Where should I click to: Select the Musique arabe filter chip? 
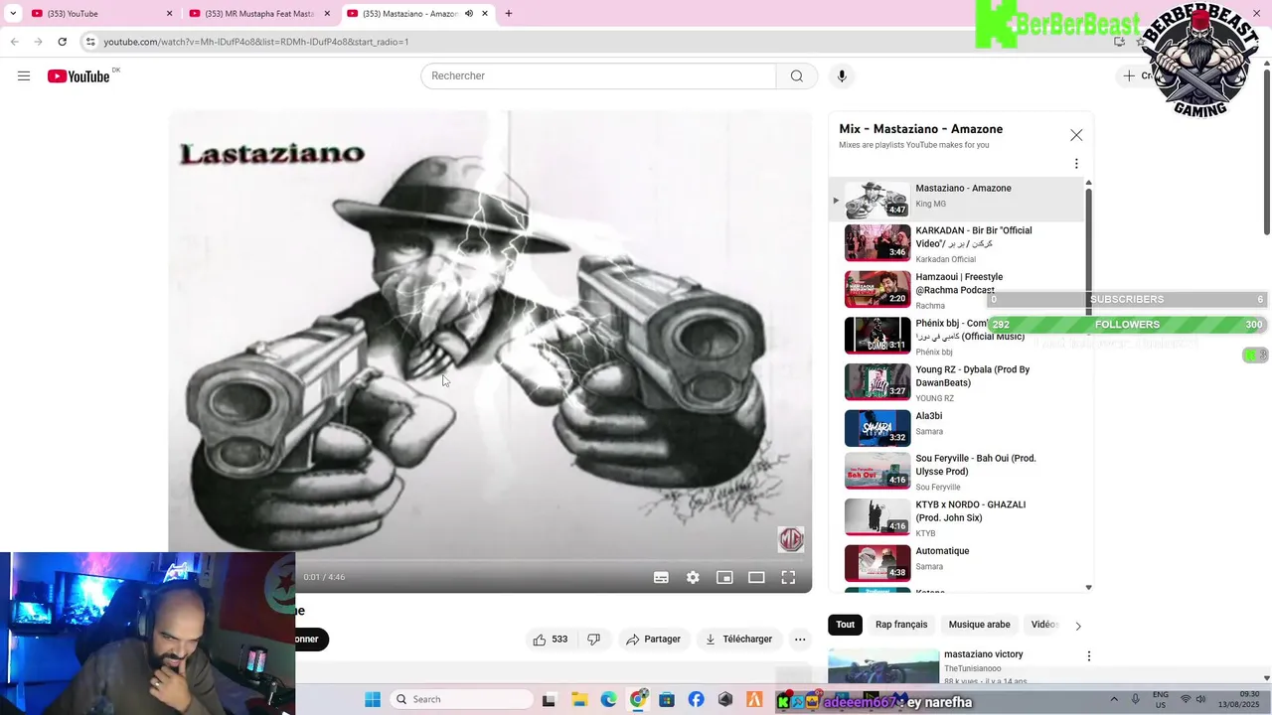click(x=979, y=625)
